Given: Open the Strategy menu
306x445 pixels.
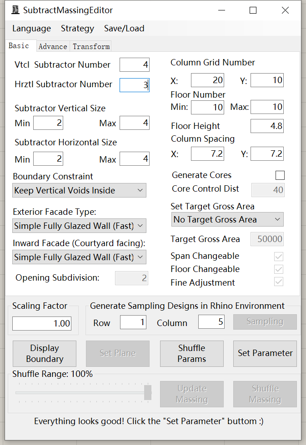Looking at the screenshot, I should point(77,28).
